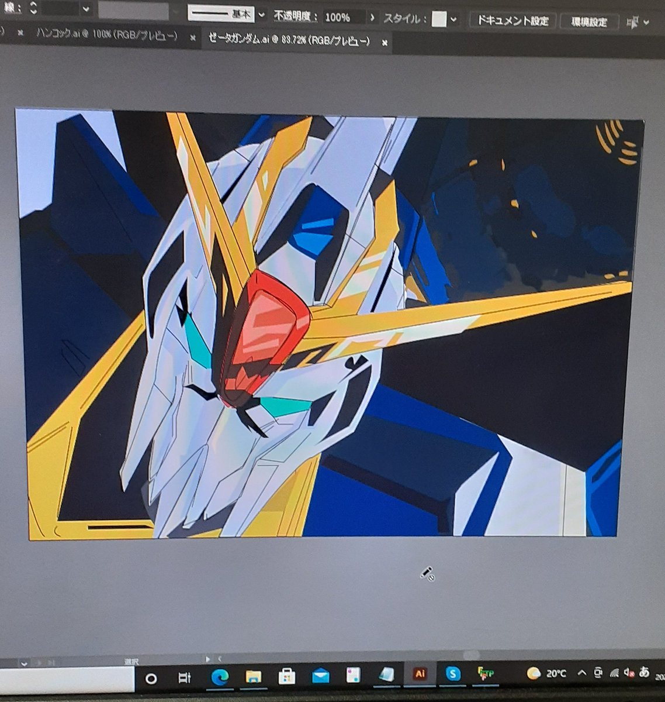Viewport: 665px width, 702px height.
Task: Open the 基本 brush definition dropdown
Action: [261, 15]
